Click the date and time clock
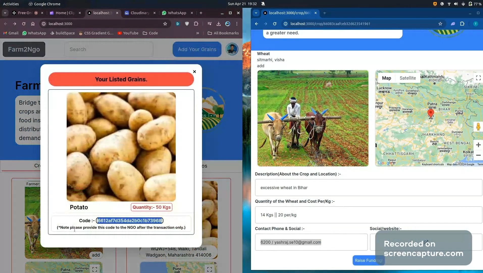 [242, 4]
